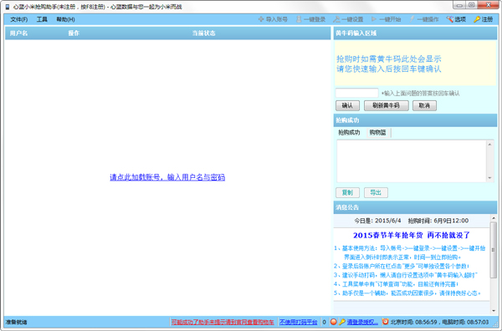502x331 pixels.
Task: Click the 刷新黄牛码 button
Action: 386,105
